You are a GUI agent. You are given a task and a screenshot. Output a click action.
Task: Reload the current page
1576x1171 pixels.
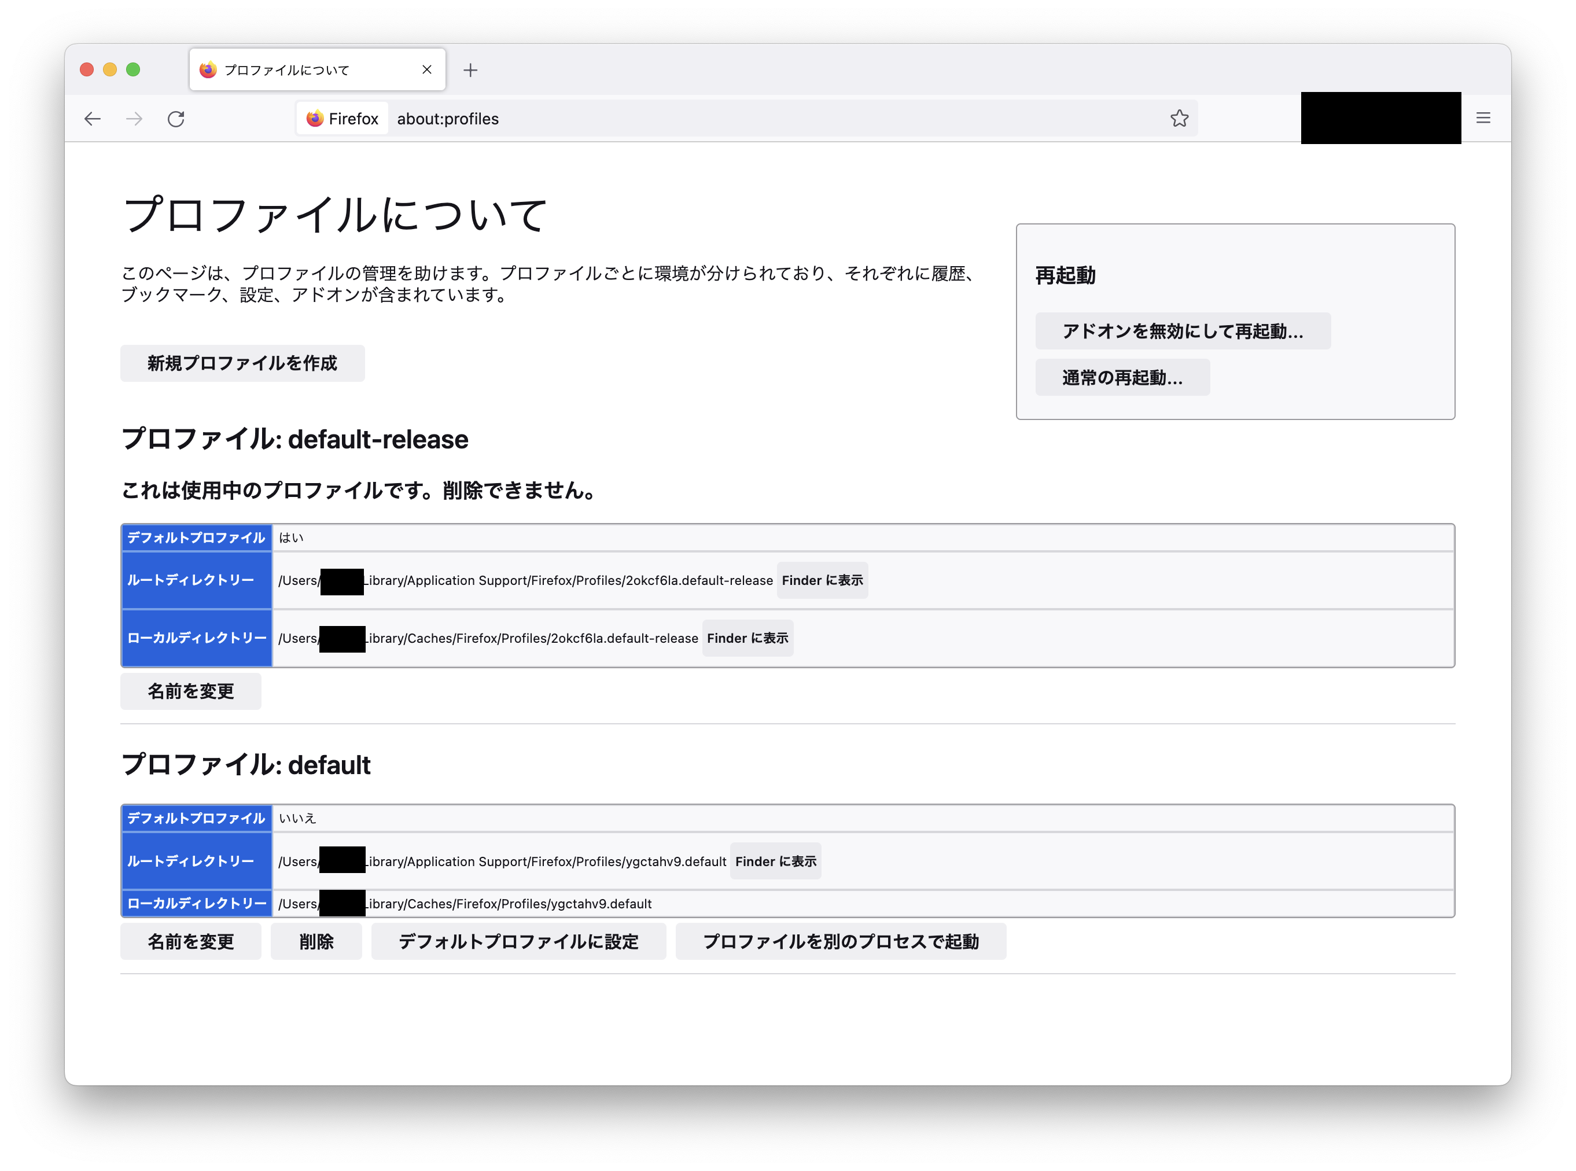(x=177, y=119)
